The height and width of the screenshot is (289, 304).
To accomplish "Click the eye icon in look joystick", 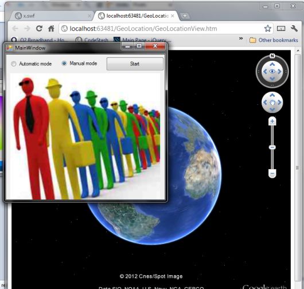I will (272, 72).
